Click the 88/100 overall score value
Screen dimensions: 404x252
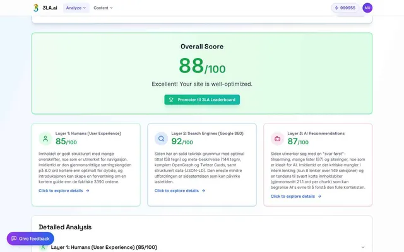pos(202,66)
